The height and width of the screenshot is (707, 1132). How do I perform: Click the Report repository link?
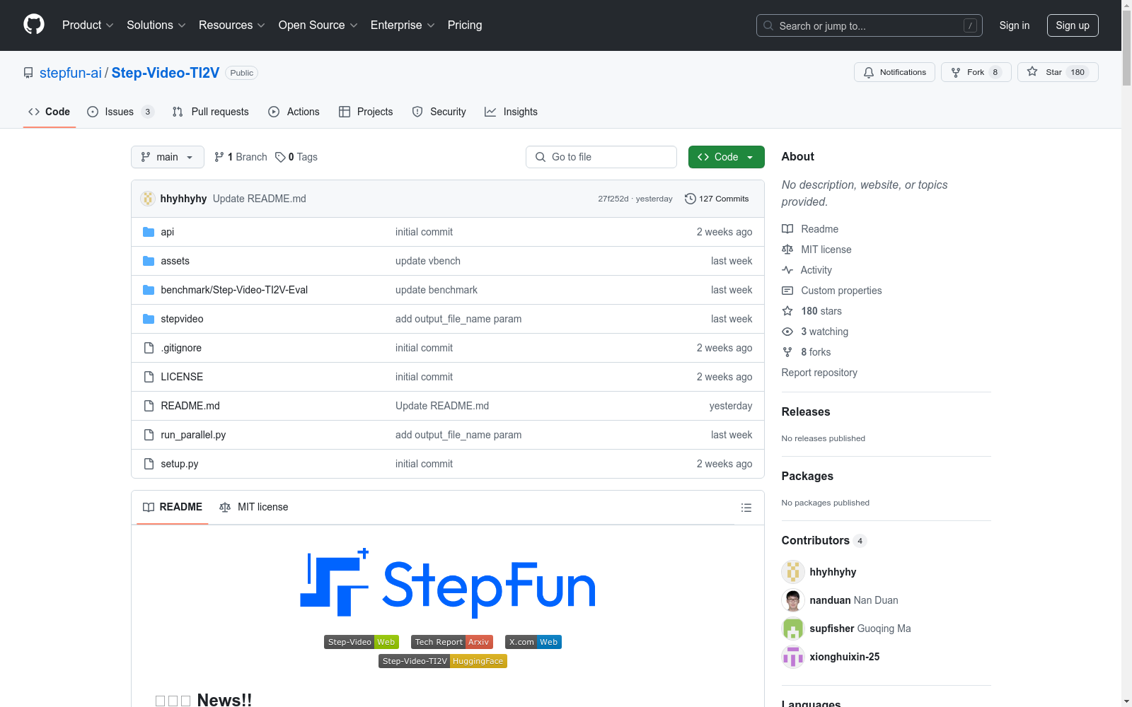click(x=819, y=373)
